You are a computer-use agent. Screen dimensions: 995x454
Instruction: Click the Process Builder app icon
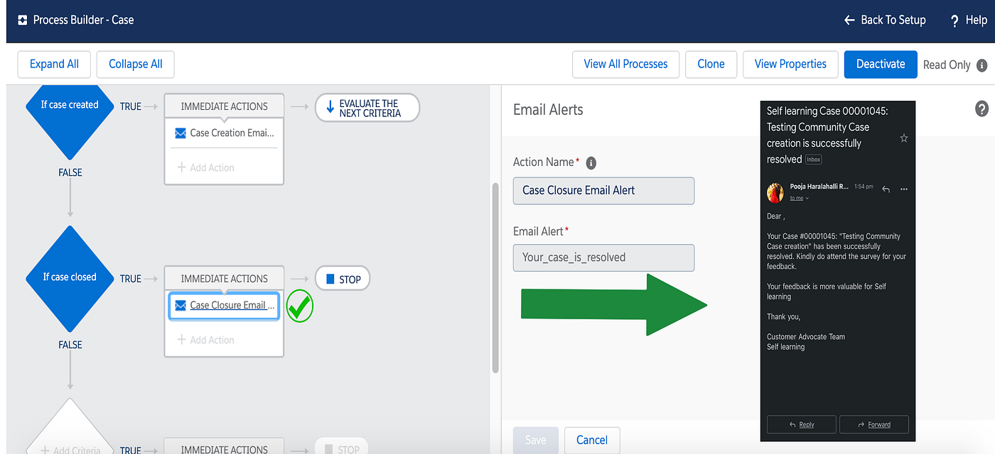point(22,20)
